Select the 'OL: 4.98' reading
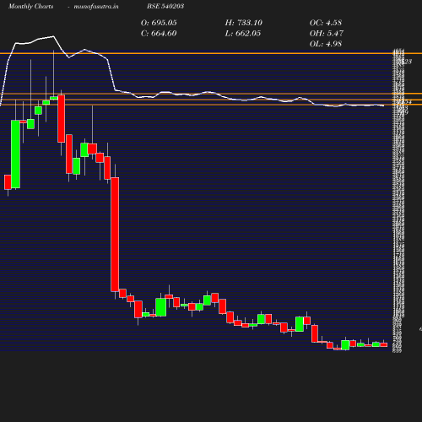This screenshot has height=422, width=422. [x=326, y=44]
